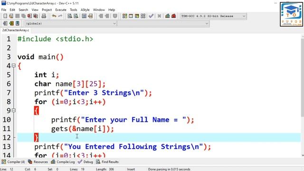Switch to the Resources bottom tab
304x171 pixels.
tap(38, 161)
